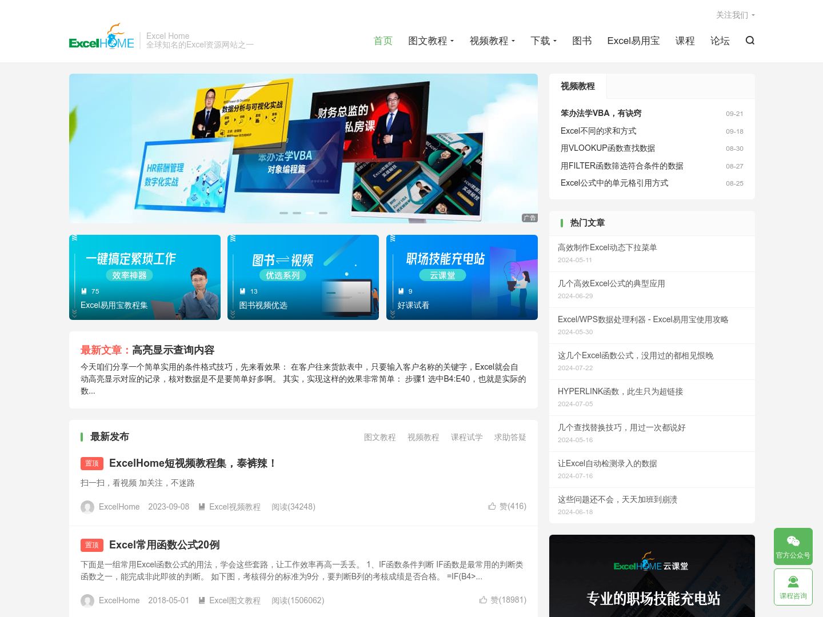This screenshot has width=823, height=617.
Task: Open post ExcelHome短视频教程集,泰裤辣!
Action: point(193,463)
